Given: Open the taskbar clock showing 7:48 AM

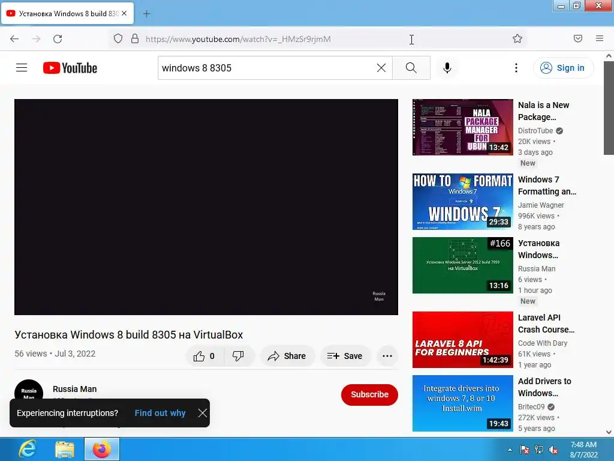Looking at the screenshot, I should tap(583, 450).
